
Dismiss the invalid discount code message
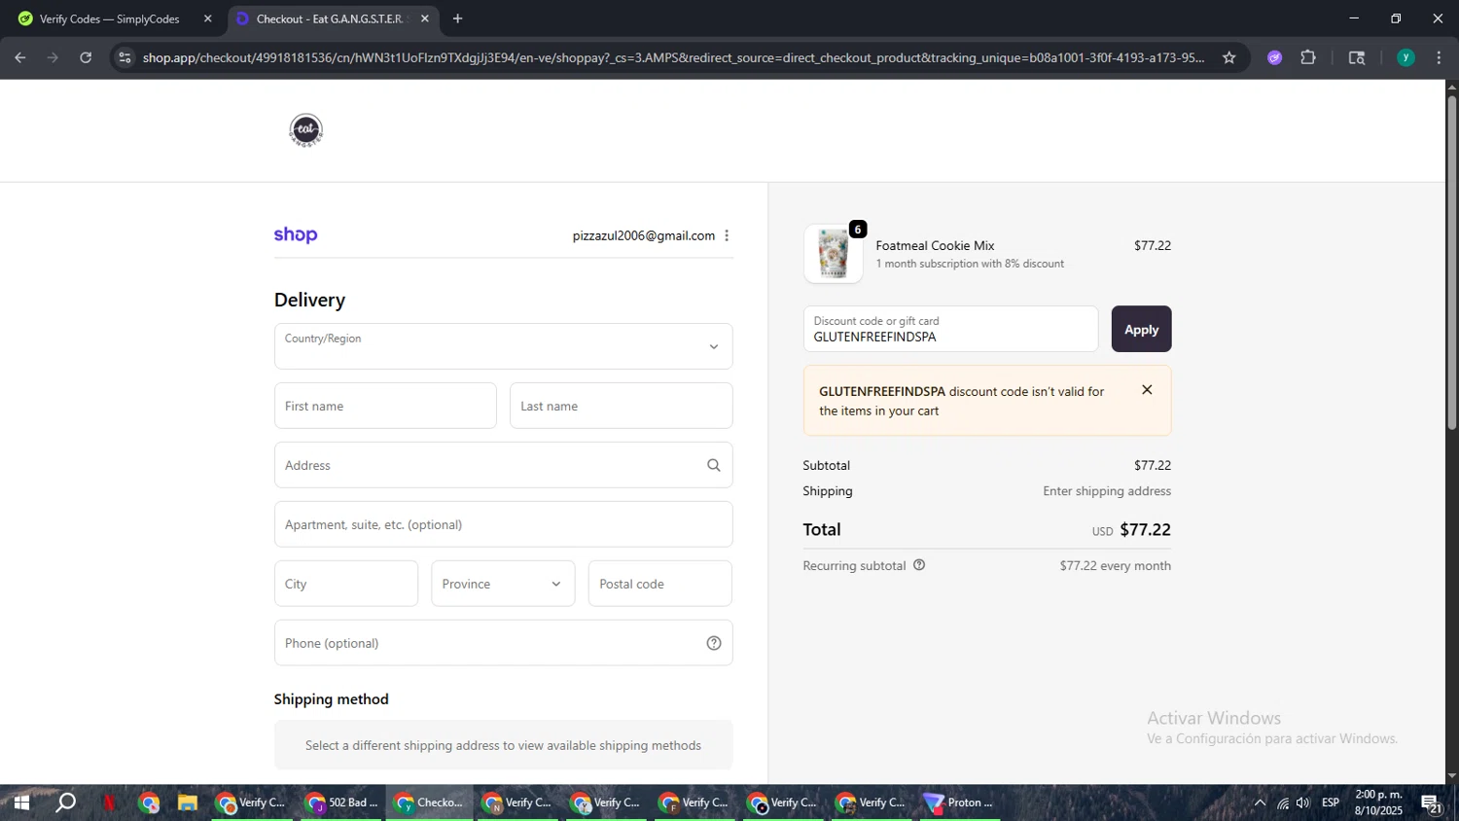coord(1147,390)
